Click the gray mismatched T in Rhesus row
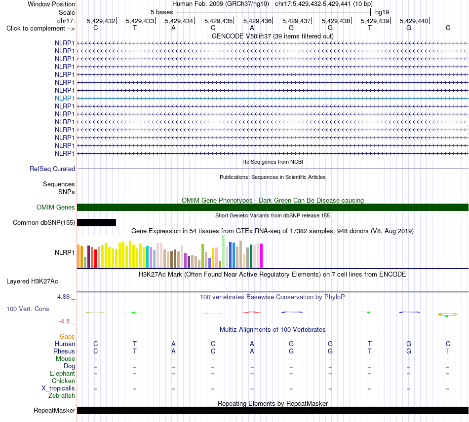Screen dimensions: 469x422 (448, 351)
